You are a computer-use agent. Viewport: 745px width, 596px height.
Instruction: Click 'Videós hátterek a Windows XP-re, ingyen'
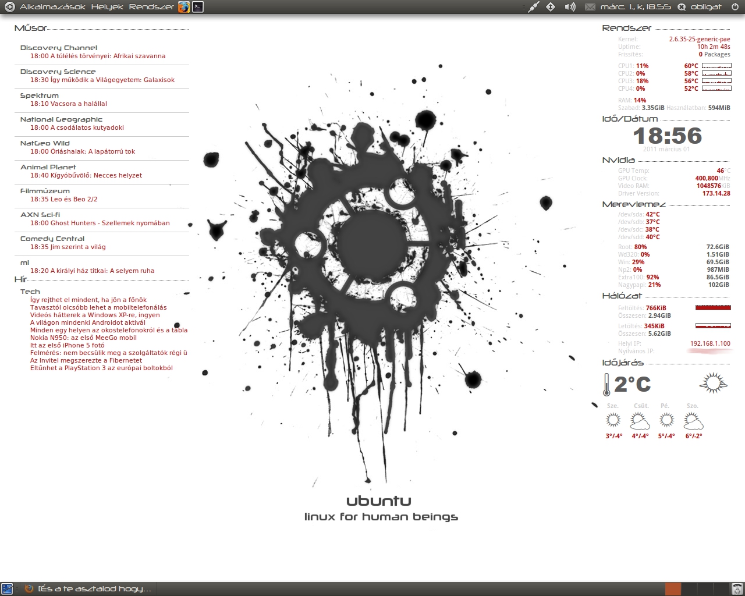click(x=95, y=315)
